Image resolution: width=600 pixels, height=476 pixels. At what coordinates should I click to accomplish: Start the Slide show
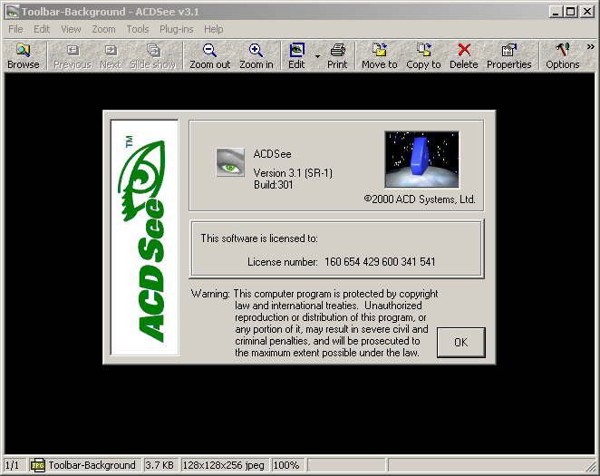click(x=152, y=56)
